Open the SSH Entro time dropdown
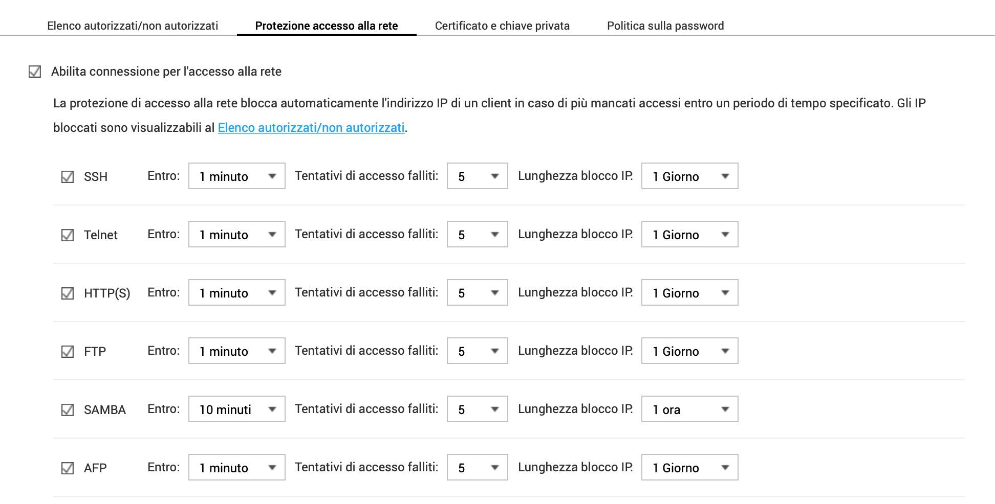 237,176
